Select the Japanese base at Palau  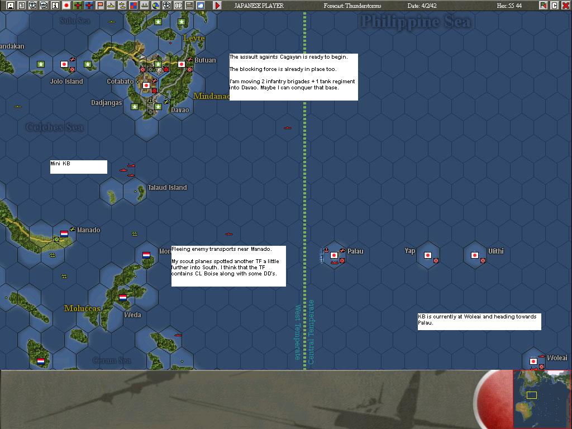click(x=334, y=255)
